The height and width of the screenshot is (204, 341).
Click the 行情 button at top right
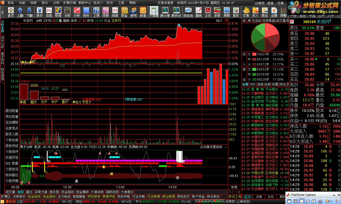coord(280,3)
